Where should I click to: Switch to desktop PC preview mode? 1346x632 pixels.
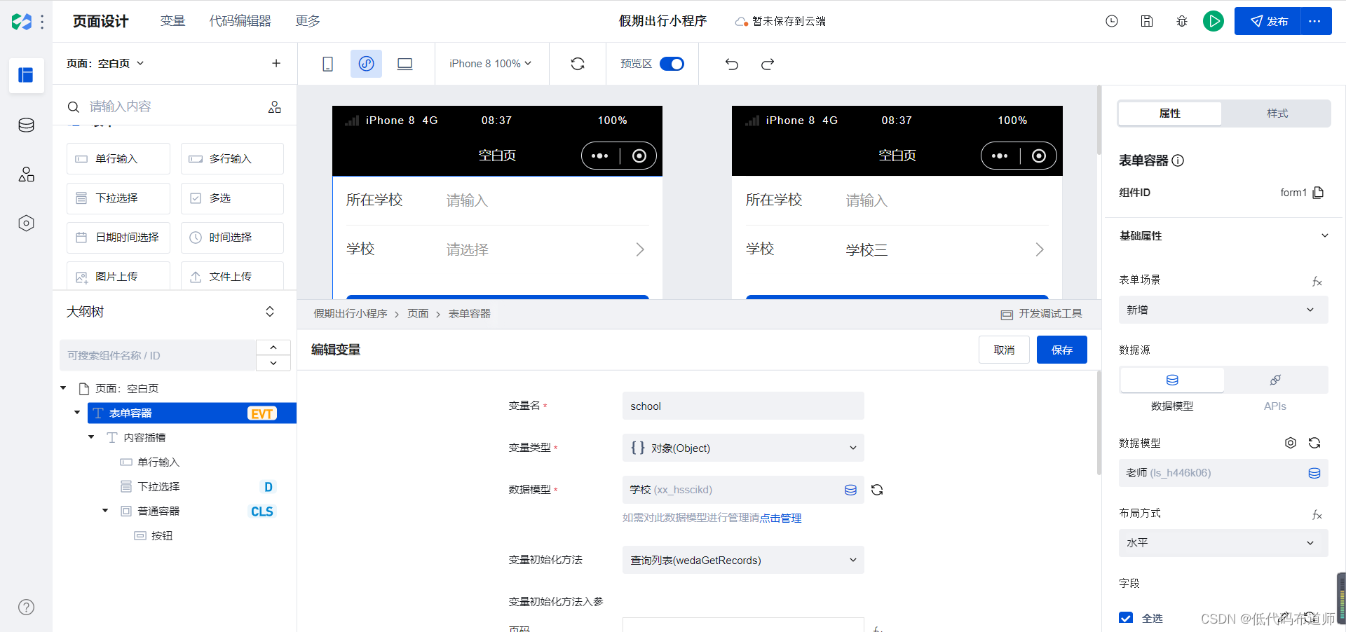tap(405, 64)
